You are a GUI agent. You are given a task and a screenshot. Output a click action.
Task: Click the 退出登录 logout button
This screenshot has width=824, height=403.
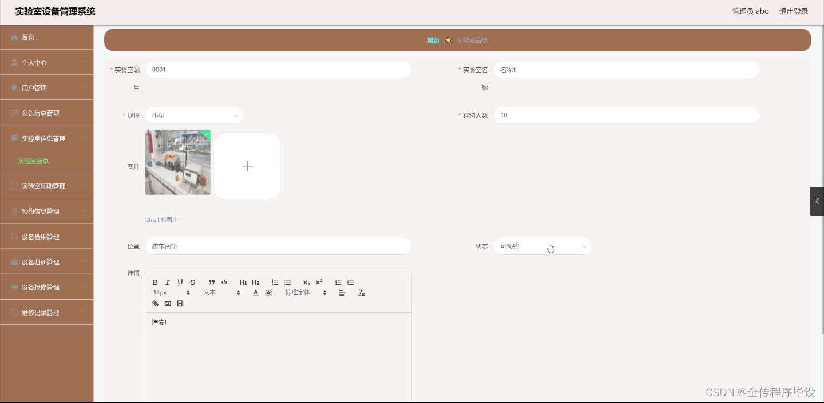click(794, 11)
